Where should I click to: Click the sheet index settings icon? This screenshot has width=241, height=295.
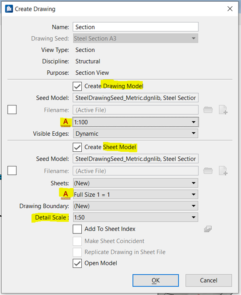208,229
